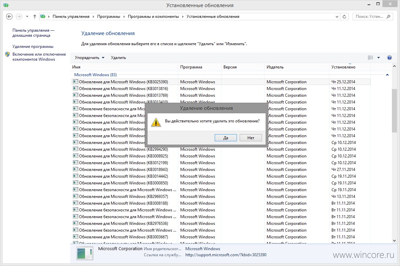The height and width of the screenshot is (266, 400).
Task: Select update KB3000850 row
Action: point(221,183)
